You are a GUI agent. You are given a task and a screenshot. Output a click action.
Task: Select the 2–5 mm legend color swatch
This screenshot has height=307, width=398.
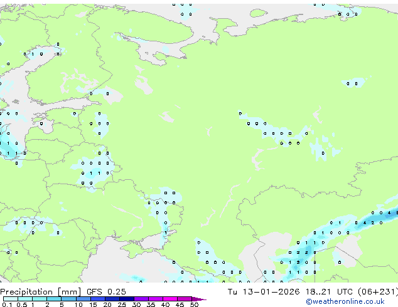click(x=54, y=299)
